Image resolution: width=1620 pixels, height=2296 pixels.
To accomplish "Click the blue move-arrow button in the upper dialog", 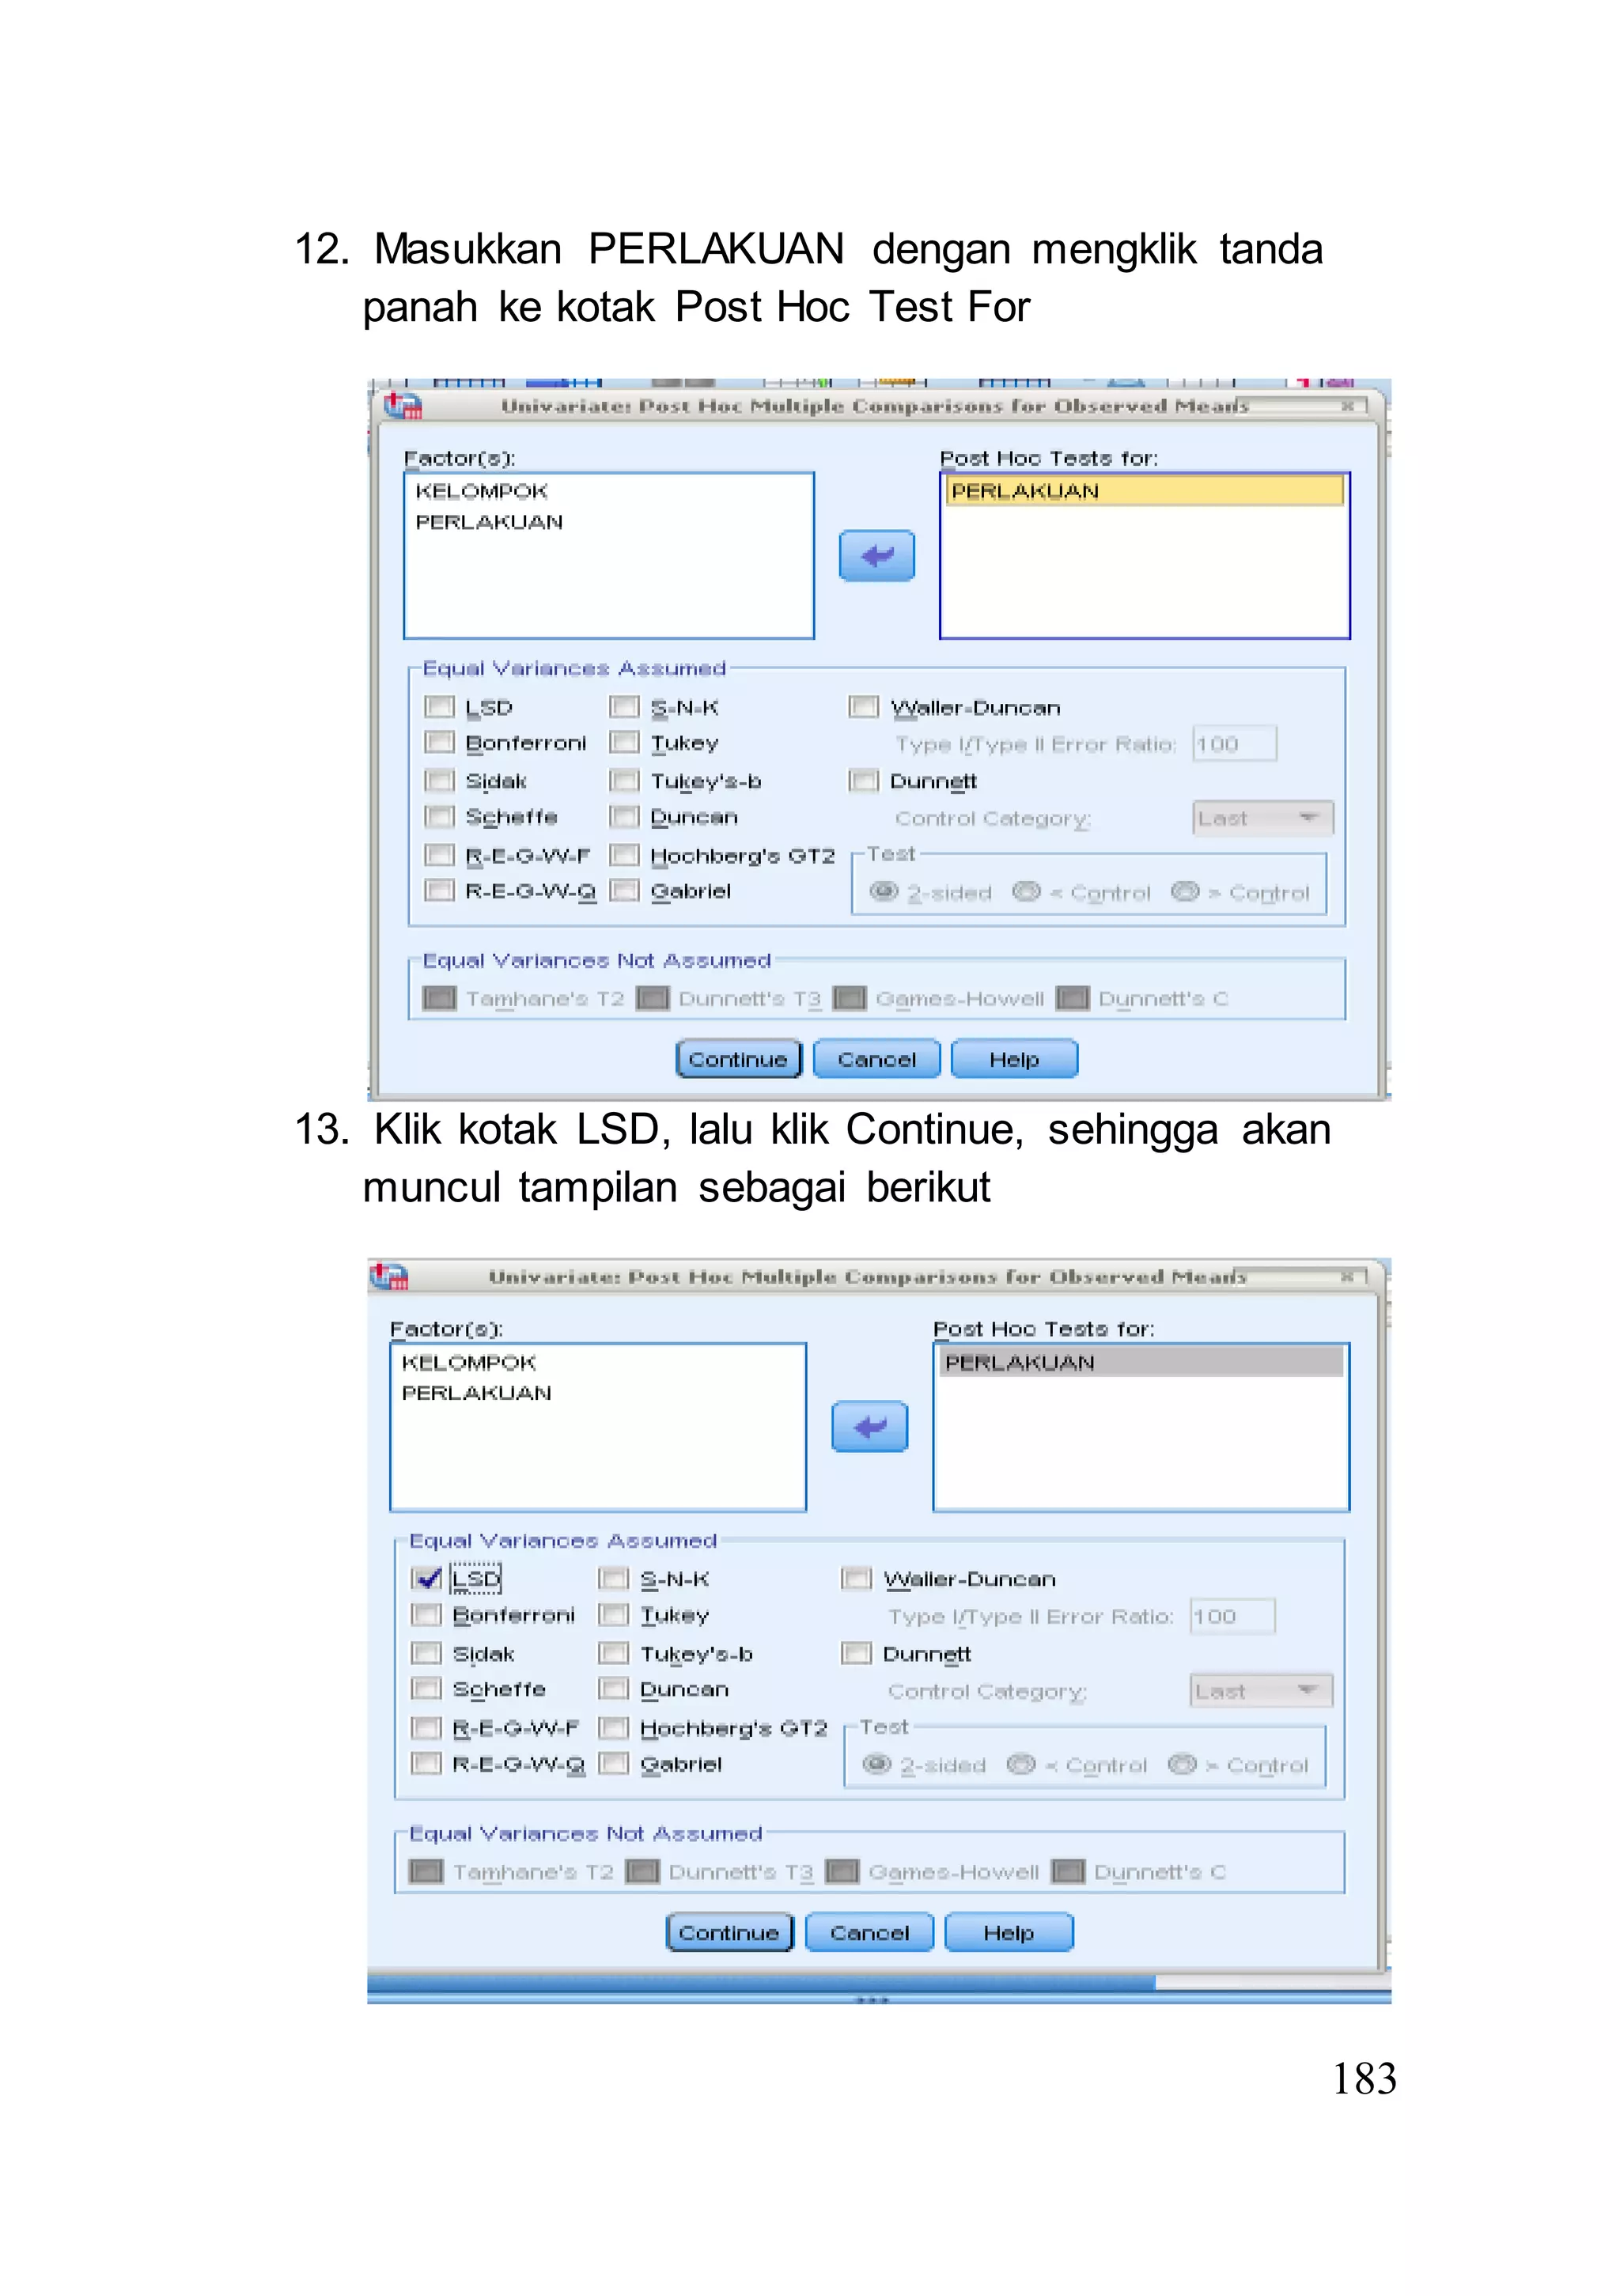I will point(876,555).
